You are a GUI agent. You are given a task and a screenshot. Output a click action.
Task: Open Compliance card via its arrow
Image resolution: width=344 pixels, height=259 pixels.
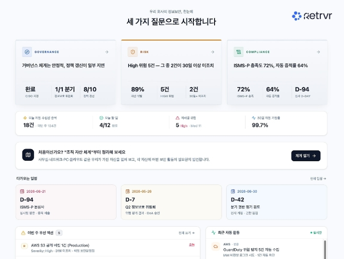pyautogui.click(x=318, y=52)
